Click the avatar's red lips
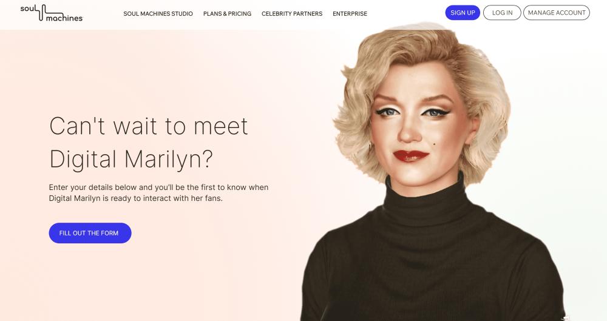 pyautogui.click(x=411, y=156)
